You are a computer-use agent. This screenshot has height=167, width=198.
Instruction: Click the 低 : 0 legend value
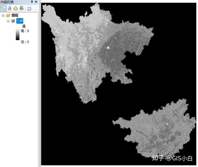click(x=25, y=42)
